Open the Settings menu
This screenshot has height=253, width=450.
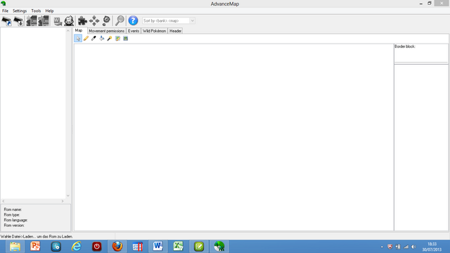tap(20, 11)
